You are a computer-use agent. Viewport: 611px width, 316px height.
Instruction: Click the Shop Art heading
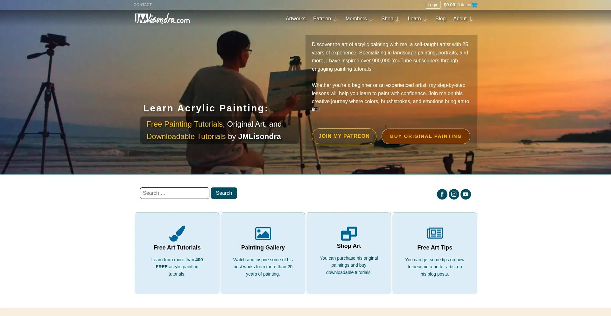pos(349,246)
